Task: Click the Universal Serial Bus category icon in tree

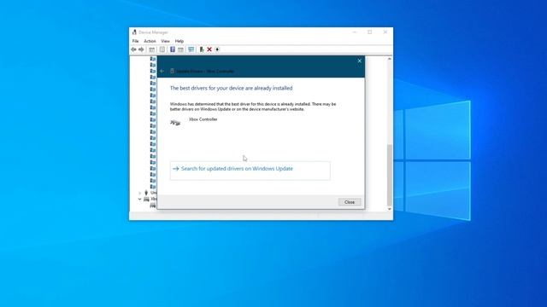Action: [146, 193]
